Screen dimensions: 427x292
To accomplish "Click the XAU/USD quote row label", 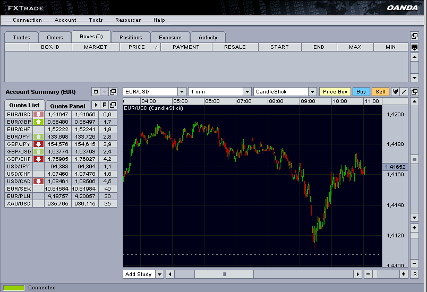I will point(19,203).
